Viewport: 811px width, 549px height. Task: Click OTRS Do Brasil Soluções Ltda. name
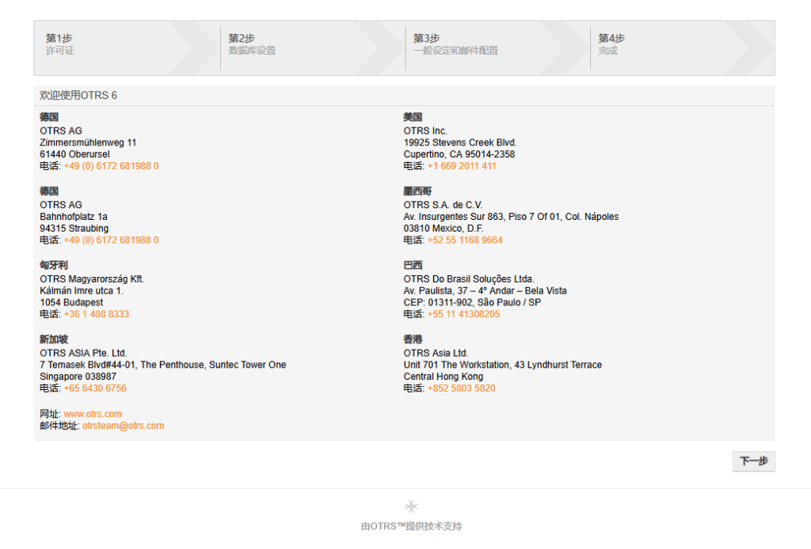469,279
